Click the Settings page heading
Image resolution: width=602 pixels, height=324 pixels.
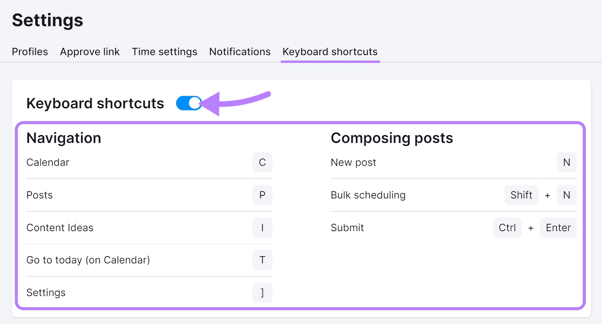tap(47, 20)
